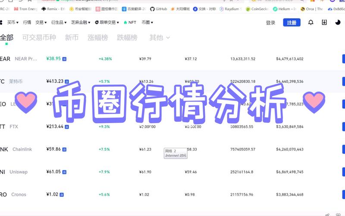The height and width of the screenshot is (216, 345).
Task: Open the Raydium bookmark
Action: coord(231,9)
